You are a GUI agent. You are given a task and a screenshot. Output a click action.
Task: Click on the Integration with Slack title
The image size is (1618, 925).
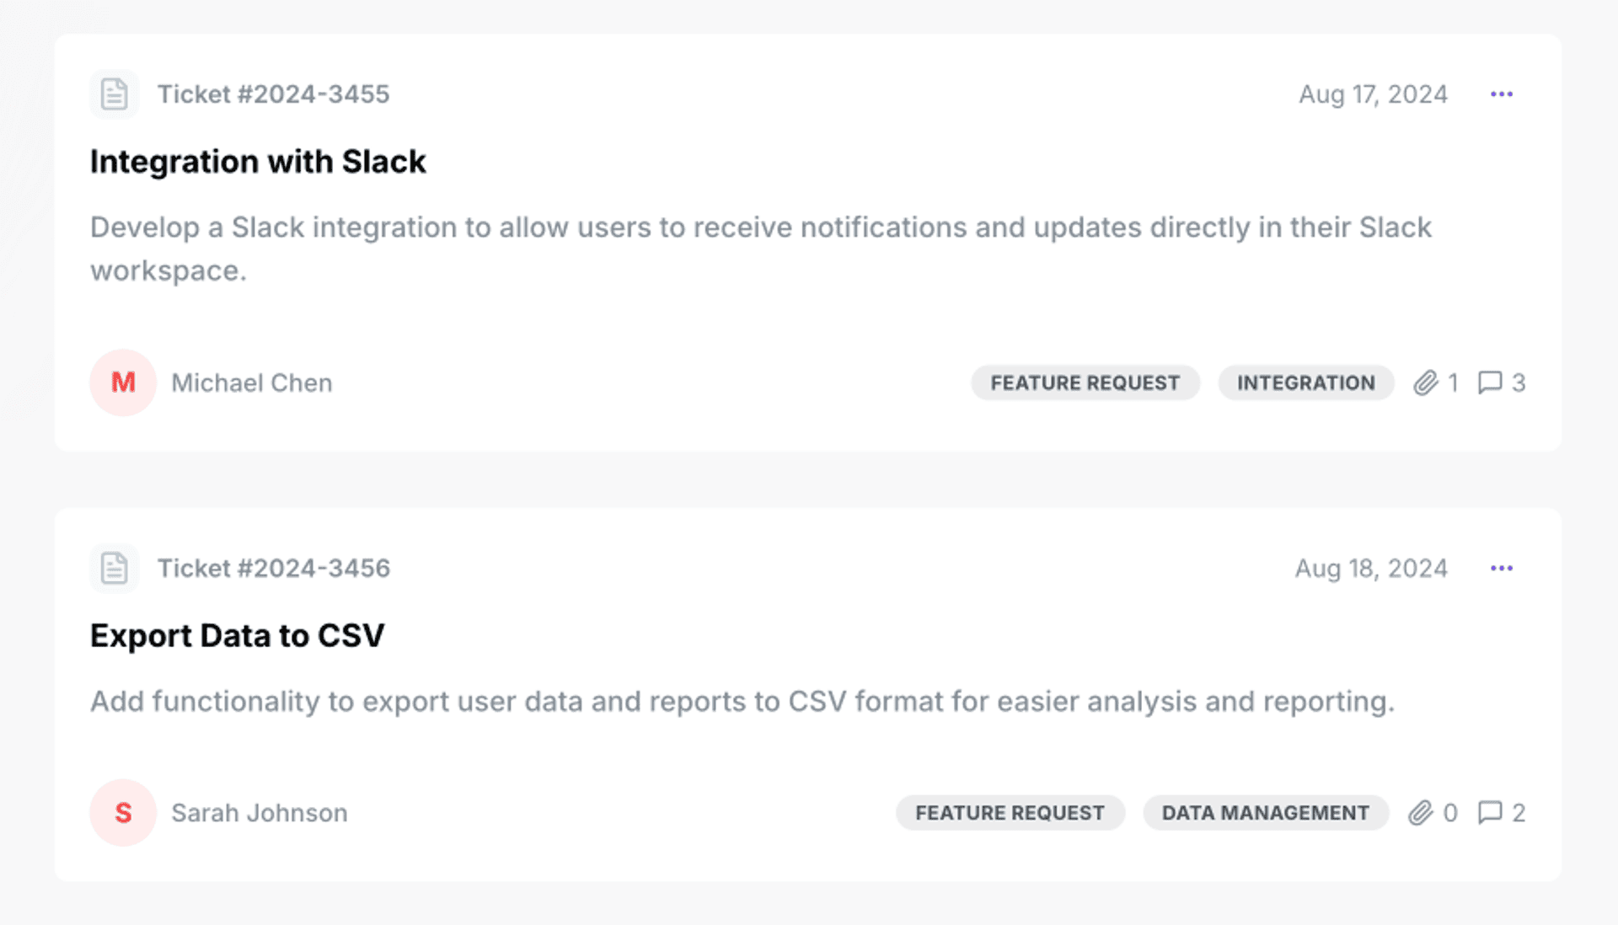click(x=258, y=161)
